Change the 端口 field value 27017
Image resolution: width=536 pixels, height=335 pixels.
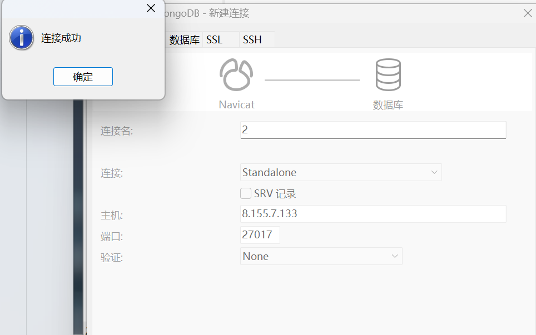click(260, 235)
